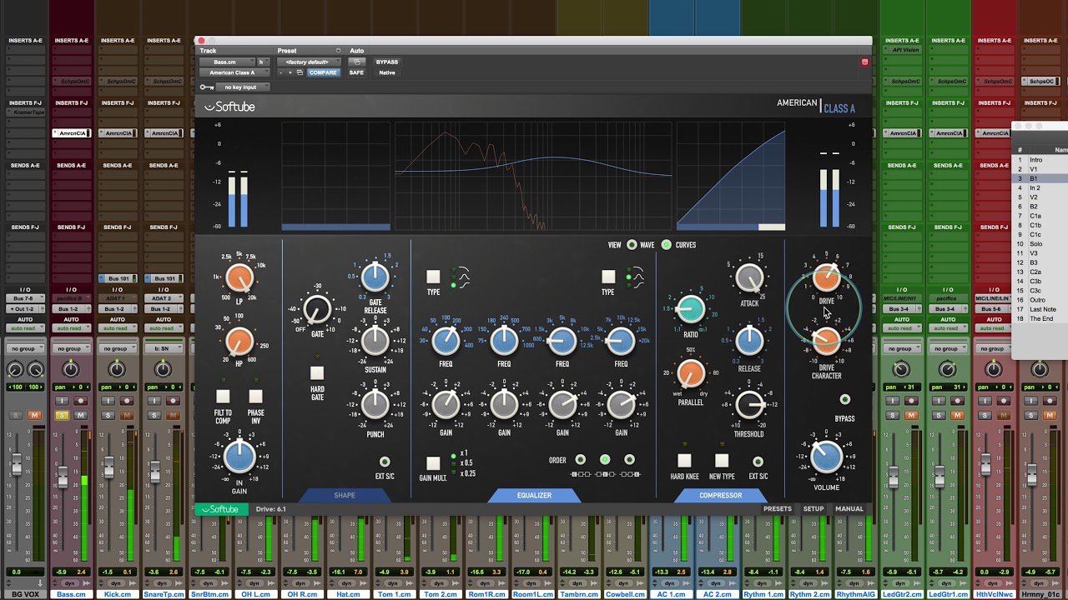Screen dimensions: 1068x600
Task: Open the SHAPE section tab
Action: pos(345,495)
